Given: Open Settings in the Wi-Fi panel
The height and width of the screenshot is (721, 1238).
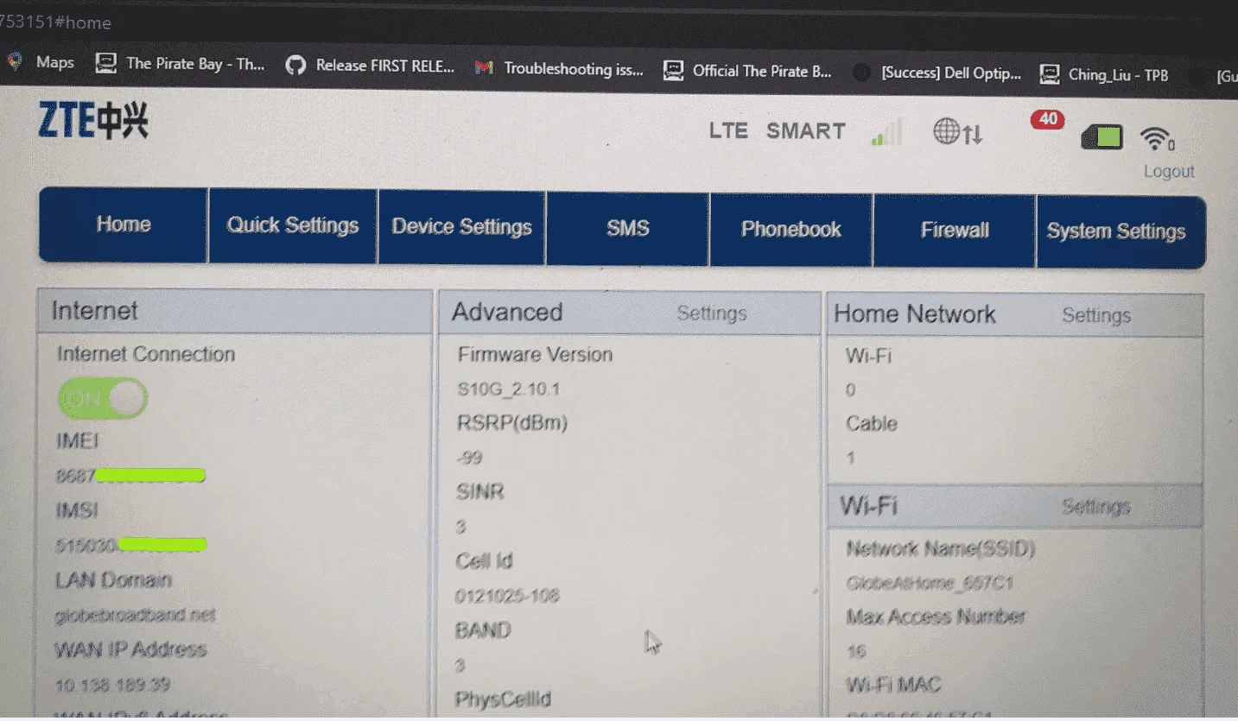Looking at the screenshot, I should [1096, 507].
